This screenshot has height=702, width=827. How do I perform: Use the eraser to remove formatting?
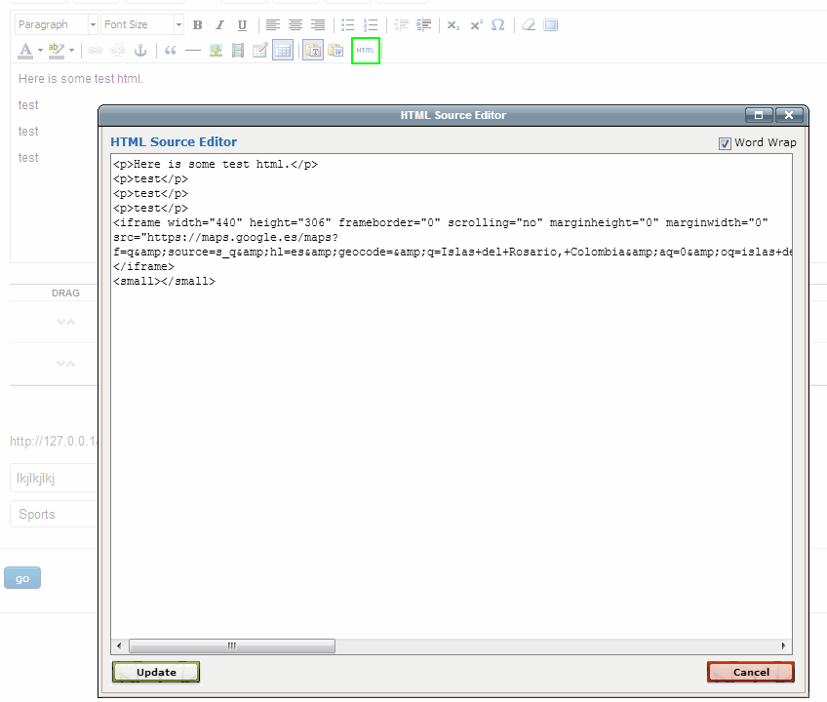pos(529,25)
